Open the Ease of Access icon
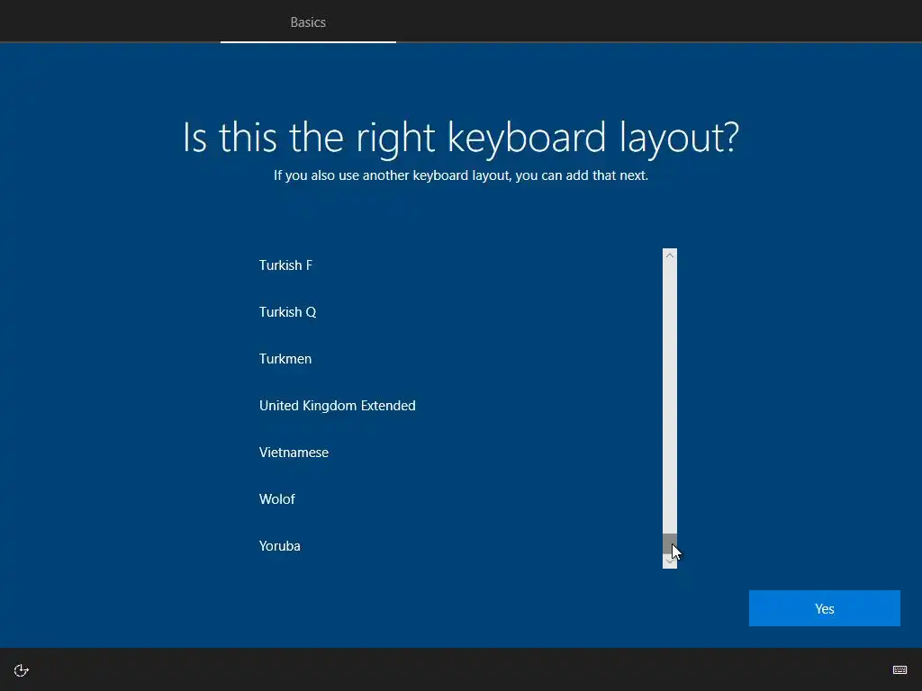 coord(22,670)
